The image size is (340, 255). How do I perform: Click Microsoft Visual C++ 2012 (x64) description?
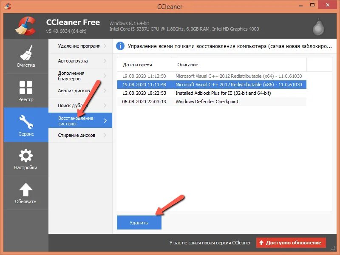(239, 76)
